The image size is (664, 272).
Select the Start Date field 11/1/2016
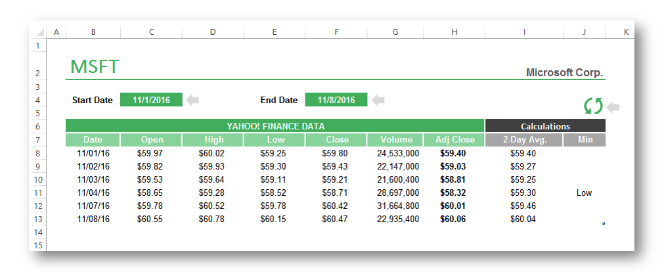point(151,100)
